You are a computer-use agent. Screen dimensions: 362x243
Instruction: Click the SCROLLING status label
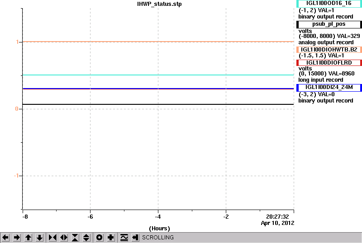(x=157, y=238)
